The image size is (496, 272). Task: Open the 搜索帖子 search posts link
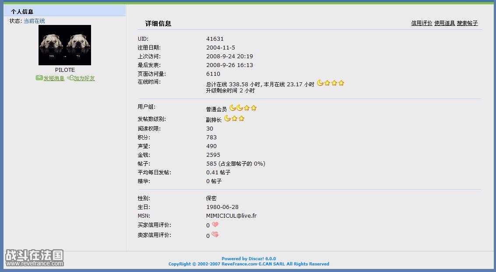click(x=467, y=23)
